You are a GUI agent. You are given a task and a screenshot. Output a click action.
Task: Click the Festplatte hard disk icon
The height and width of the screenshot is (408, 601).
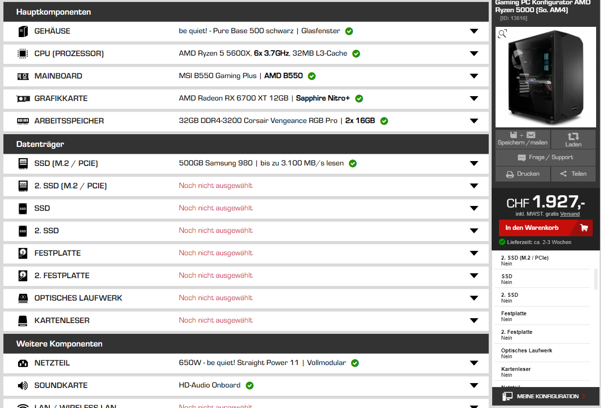23,253
